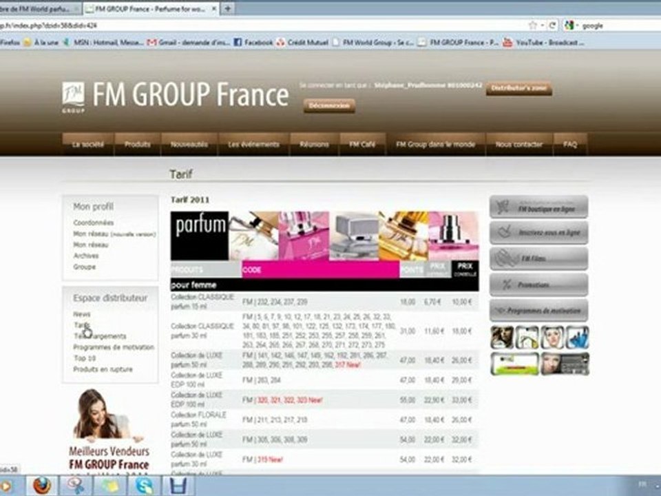Click the pour femme section header

pyautogui.click(x=324, y=285)
